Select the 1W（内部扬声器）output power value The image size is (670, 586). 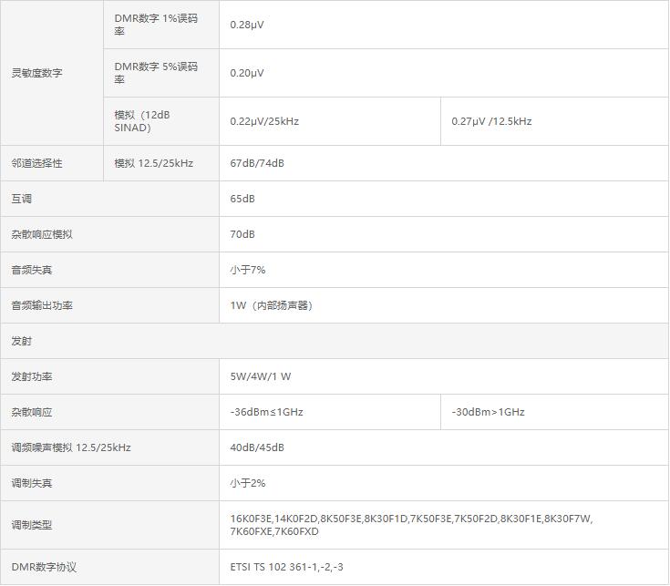click(x=273, y=305)
